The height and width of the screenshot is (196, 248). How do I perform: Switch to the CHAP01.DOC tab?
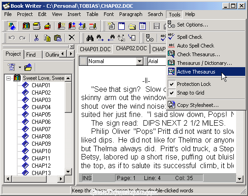click(x=95, y=49)
